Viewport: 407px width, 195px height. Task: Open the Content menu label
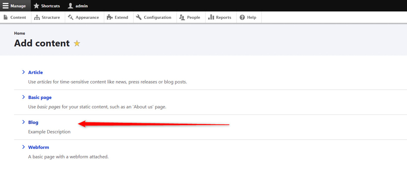[x=18, y=18]
